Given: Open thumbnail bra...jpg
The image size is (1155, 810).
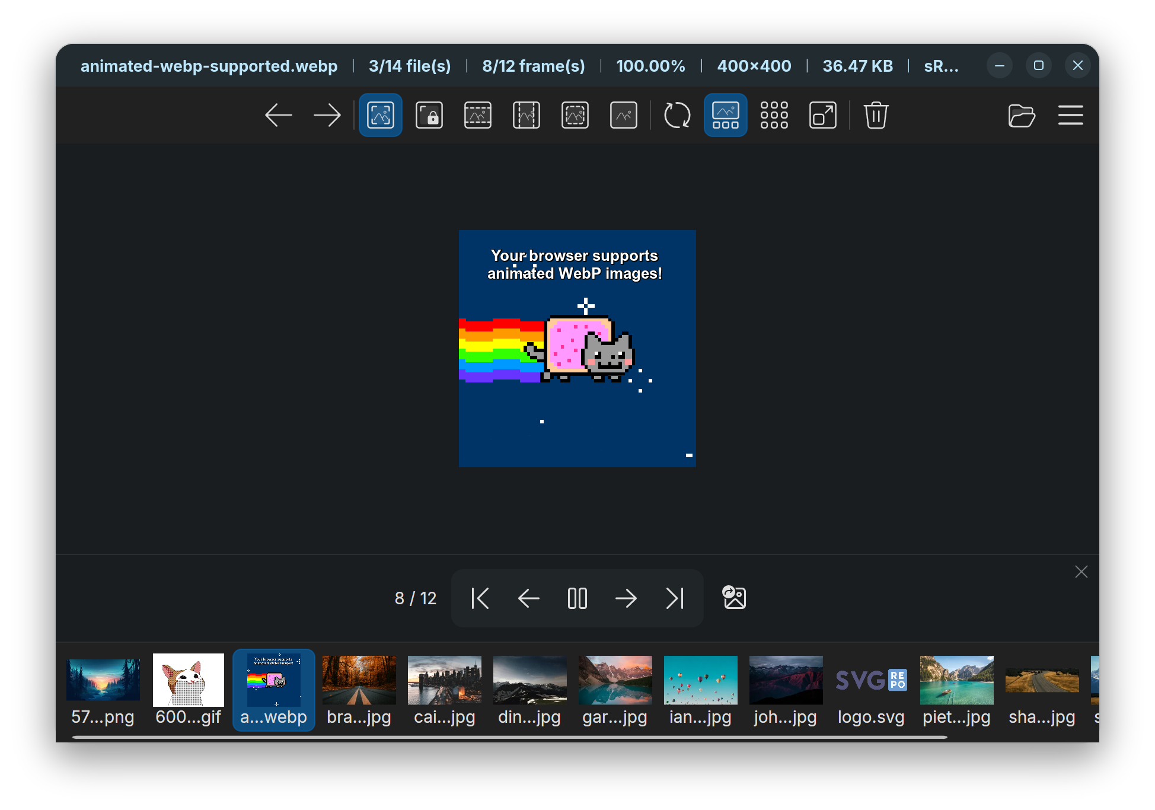Looking at the screenshot, I should pos(359,690).
